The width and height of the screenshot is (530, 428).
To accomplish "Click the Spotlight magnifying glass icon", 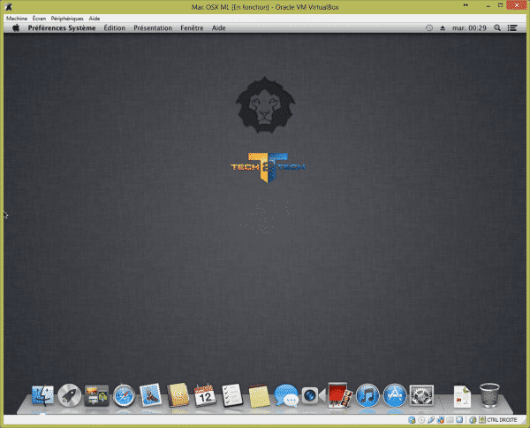I will [x=497, y=27].
